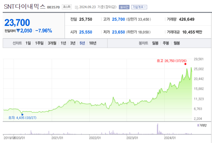Click the 상한가 33,450 text
The height and width of the screenshot is (143, 212).
tap(138, 19)
